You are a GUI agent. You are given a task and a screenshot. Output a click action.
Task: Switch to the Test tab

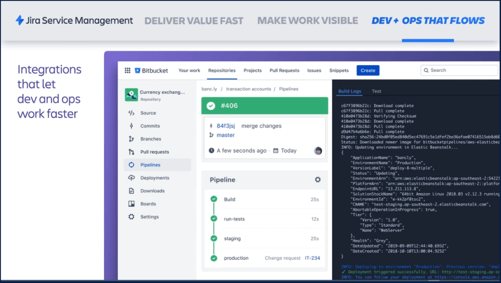tap(376, 91)
